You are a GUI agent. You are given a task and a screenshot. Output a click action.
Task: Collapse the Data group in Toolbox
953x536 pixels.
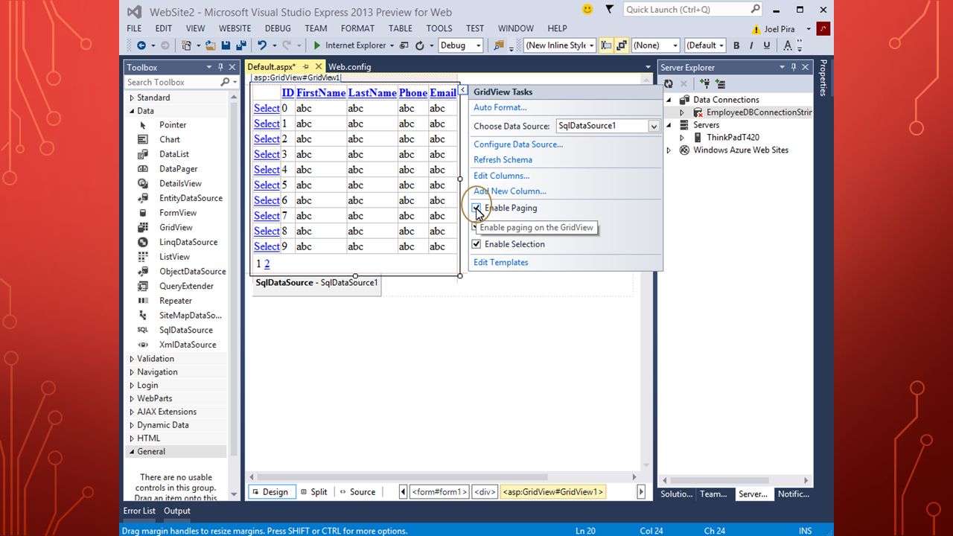(x=132, y=111)
